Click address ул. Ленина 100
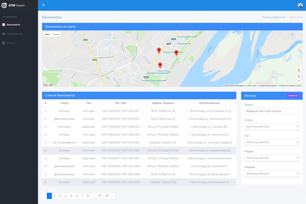The width and height of the screenshot is (306, 204). [x=209, y=127]
